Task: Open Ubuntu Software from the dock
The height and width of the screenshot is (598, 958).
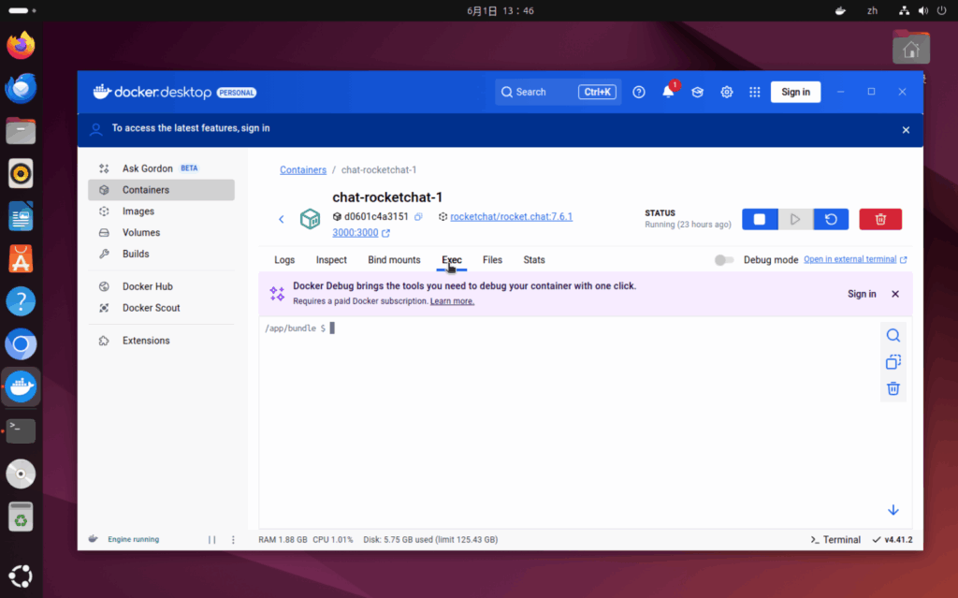Action: pos(21,258)
